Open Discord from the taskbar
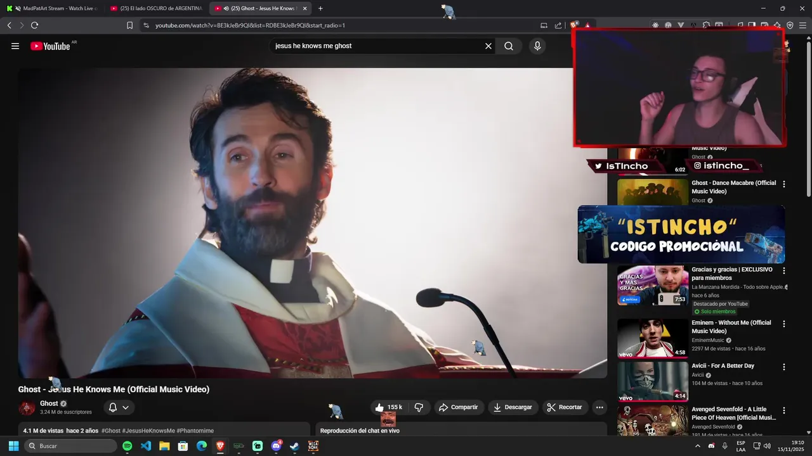 pos(277,446)
